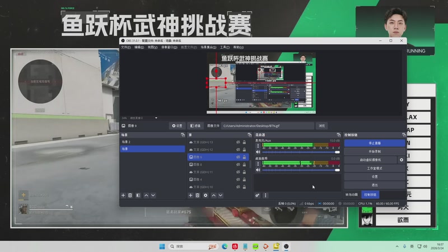Open mixer panel three-dot menu at bottom
Image resolution: width=448 pixels, height=252 pixels.
[265, 195]
